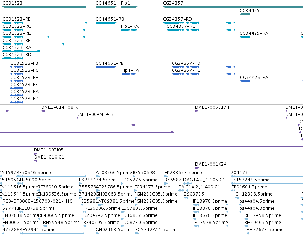This screenshot has height=235, width=303.
Task: Select EST RH12458.5prime
Action: click(246, 219)
